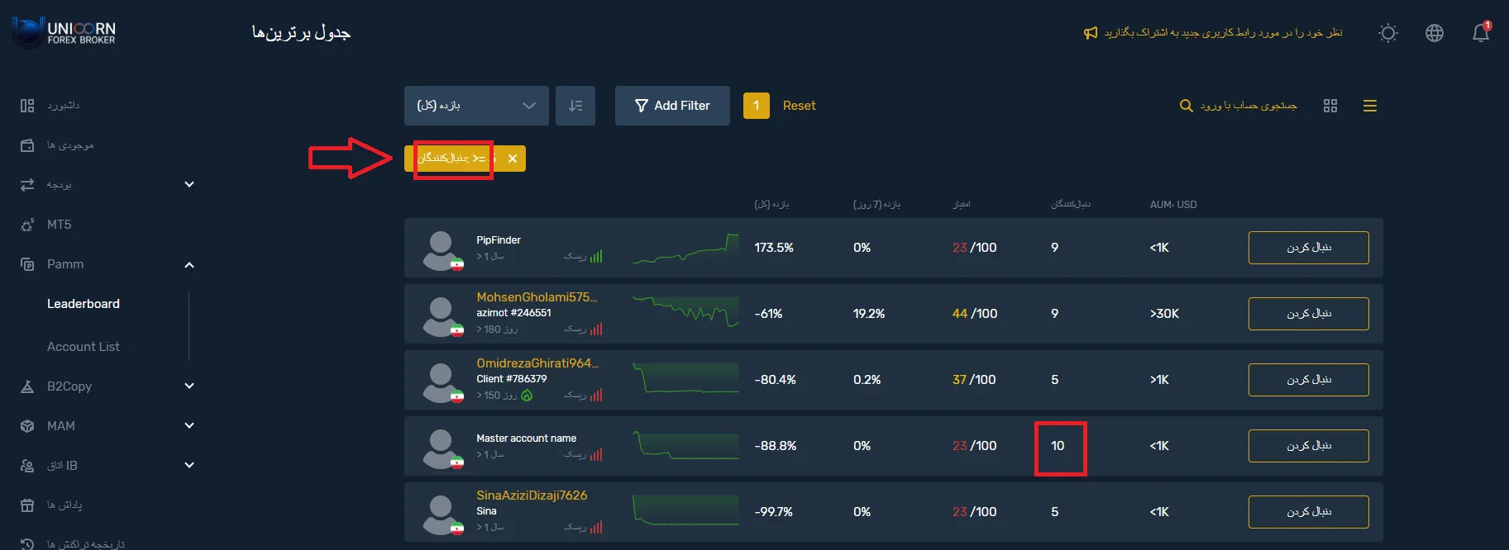Click the 173.5% return value
The width and height of the screenshot is (1509, 550).
point(774,248)
